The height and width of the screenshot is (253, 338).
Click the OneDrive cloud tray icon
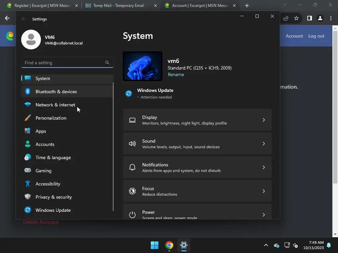point(277,245)
